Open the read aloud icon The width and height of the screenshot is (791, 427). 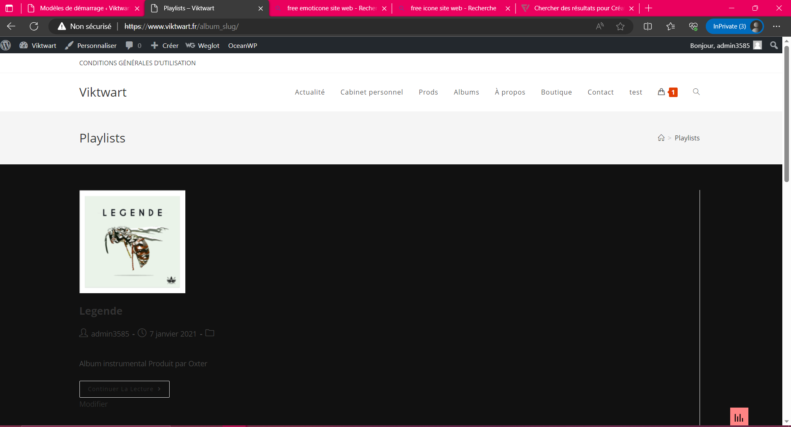(599, 26)
